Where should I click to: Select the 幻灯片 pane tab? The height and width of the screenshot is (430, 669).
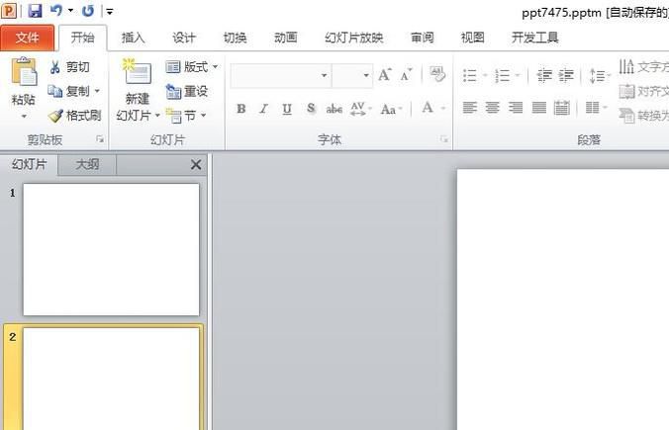[29, 164]
